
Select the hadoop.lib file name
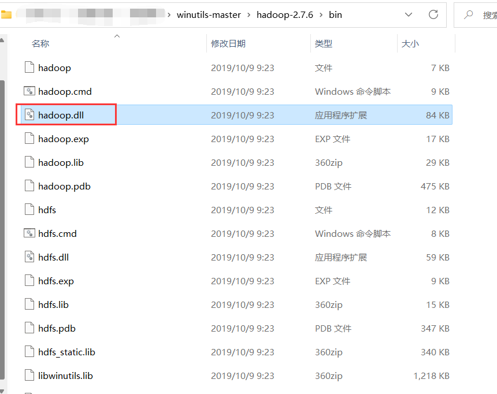[x=61, y=162]
